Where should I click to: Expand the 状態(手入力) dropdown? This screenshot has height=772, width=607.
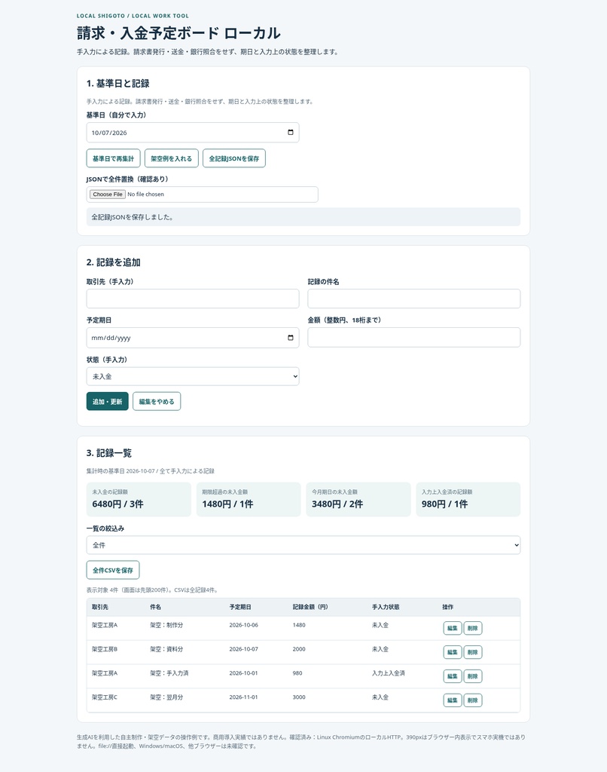[193, 377]
